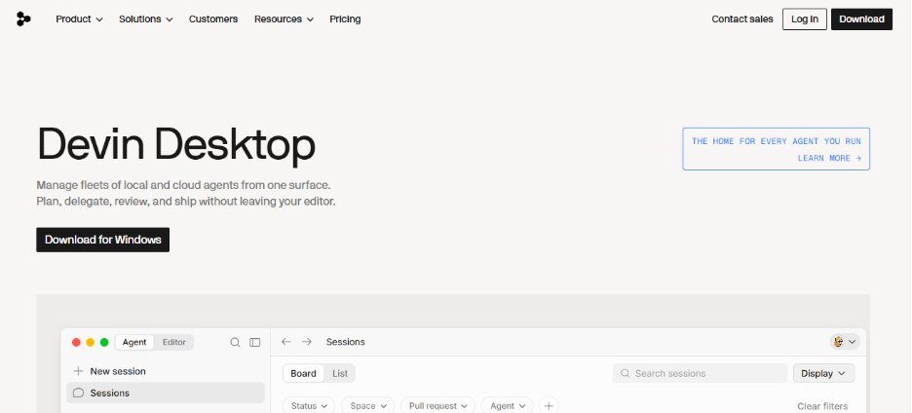The image size is (912, 413).
Task: Click the Devin Desktop heading
Action: pyautogui.click(x=175, y=145)
